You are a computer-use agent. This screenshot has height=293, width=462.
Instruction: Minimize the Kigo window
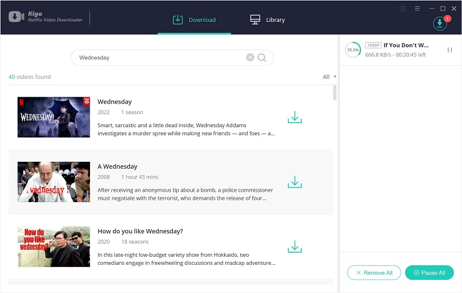(x=432, y=9)
